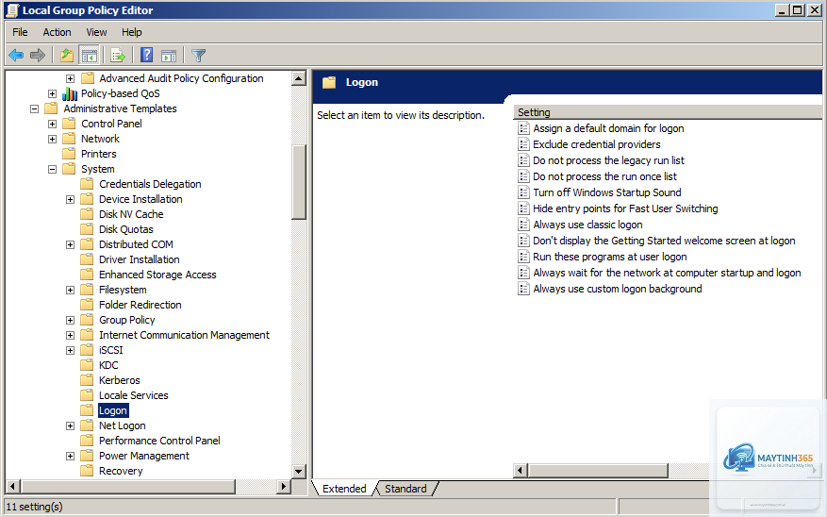Click the Recovery folder icon

(87, 471)
